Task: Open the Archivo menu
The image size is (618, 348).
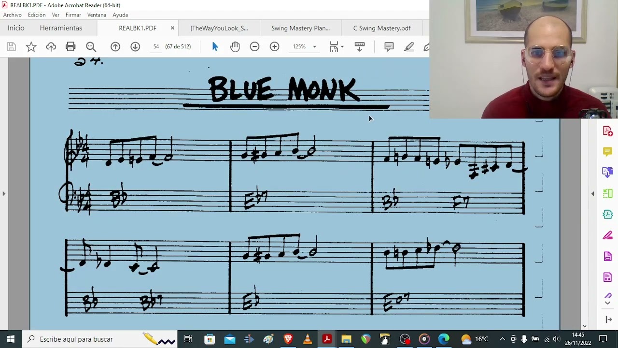Action: coord(13,15)
